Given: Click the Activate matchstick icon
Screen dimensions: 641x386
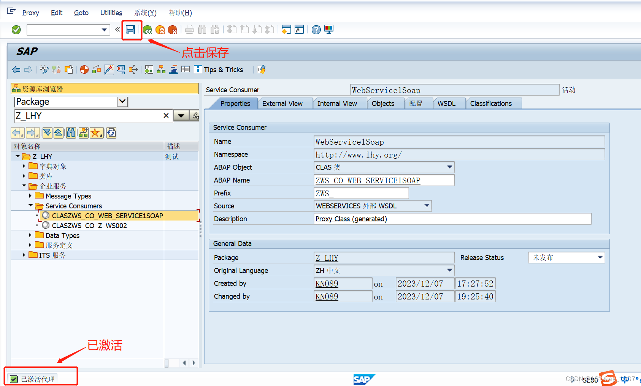Looking at the screenshot, I should [109, 69].
